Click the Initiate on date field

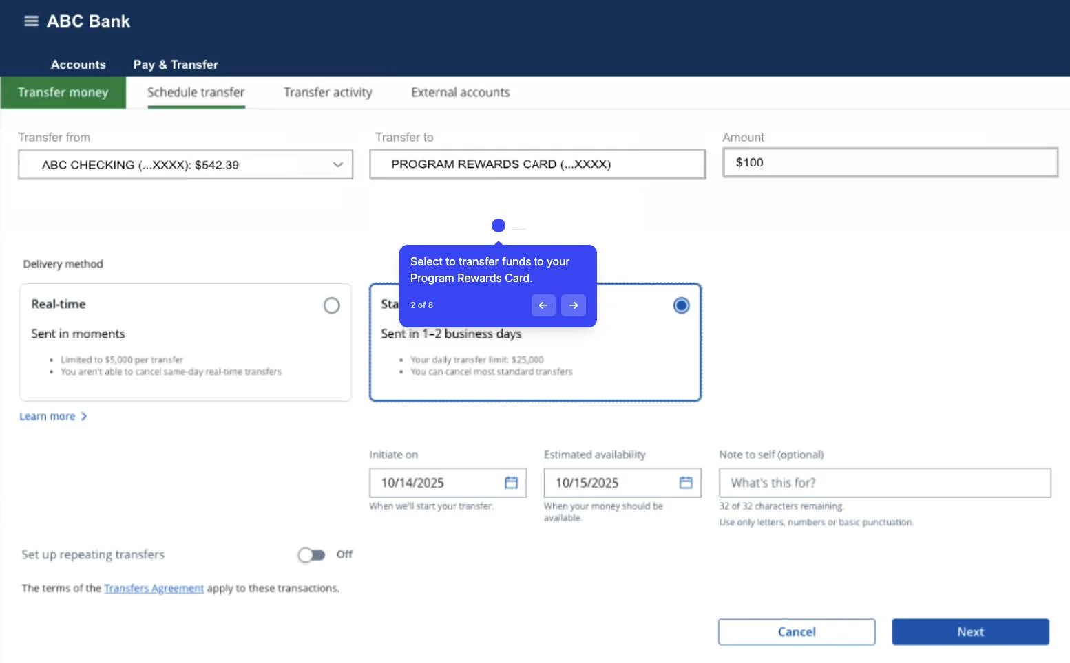coord(448,483)
